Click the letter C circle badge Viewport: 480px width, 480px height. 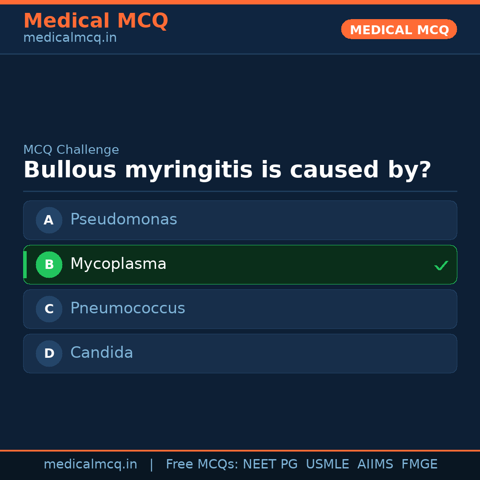pos(49,309)
